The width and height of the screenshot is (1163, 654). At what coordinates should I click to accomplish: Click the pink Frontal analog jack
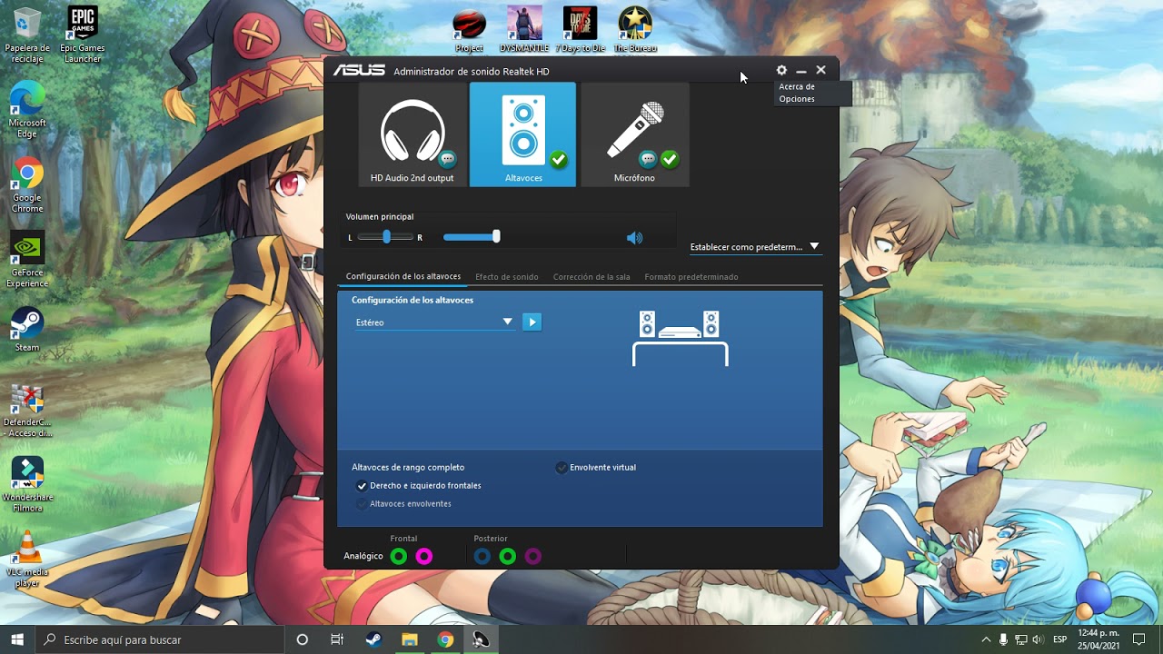pos(423,556)
